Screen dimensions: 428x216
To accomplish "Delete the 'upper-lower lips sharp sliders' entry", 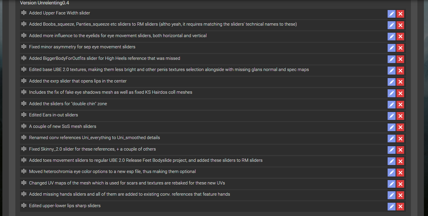I will [x=400, y=207].
